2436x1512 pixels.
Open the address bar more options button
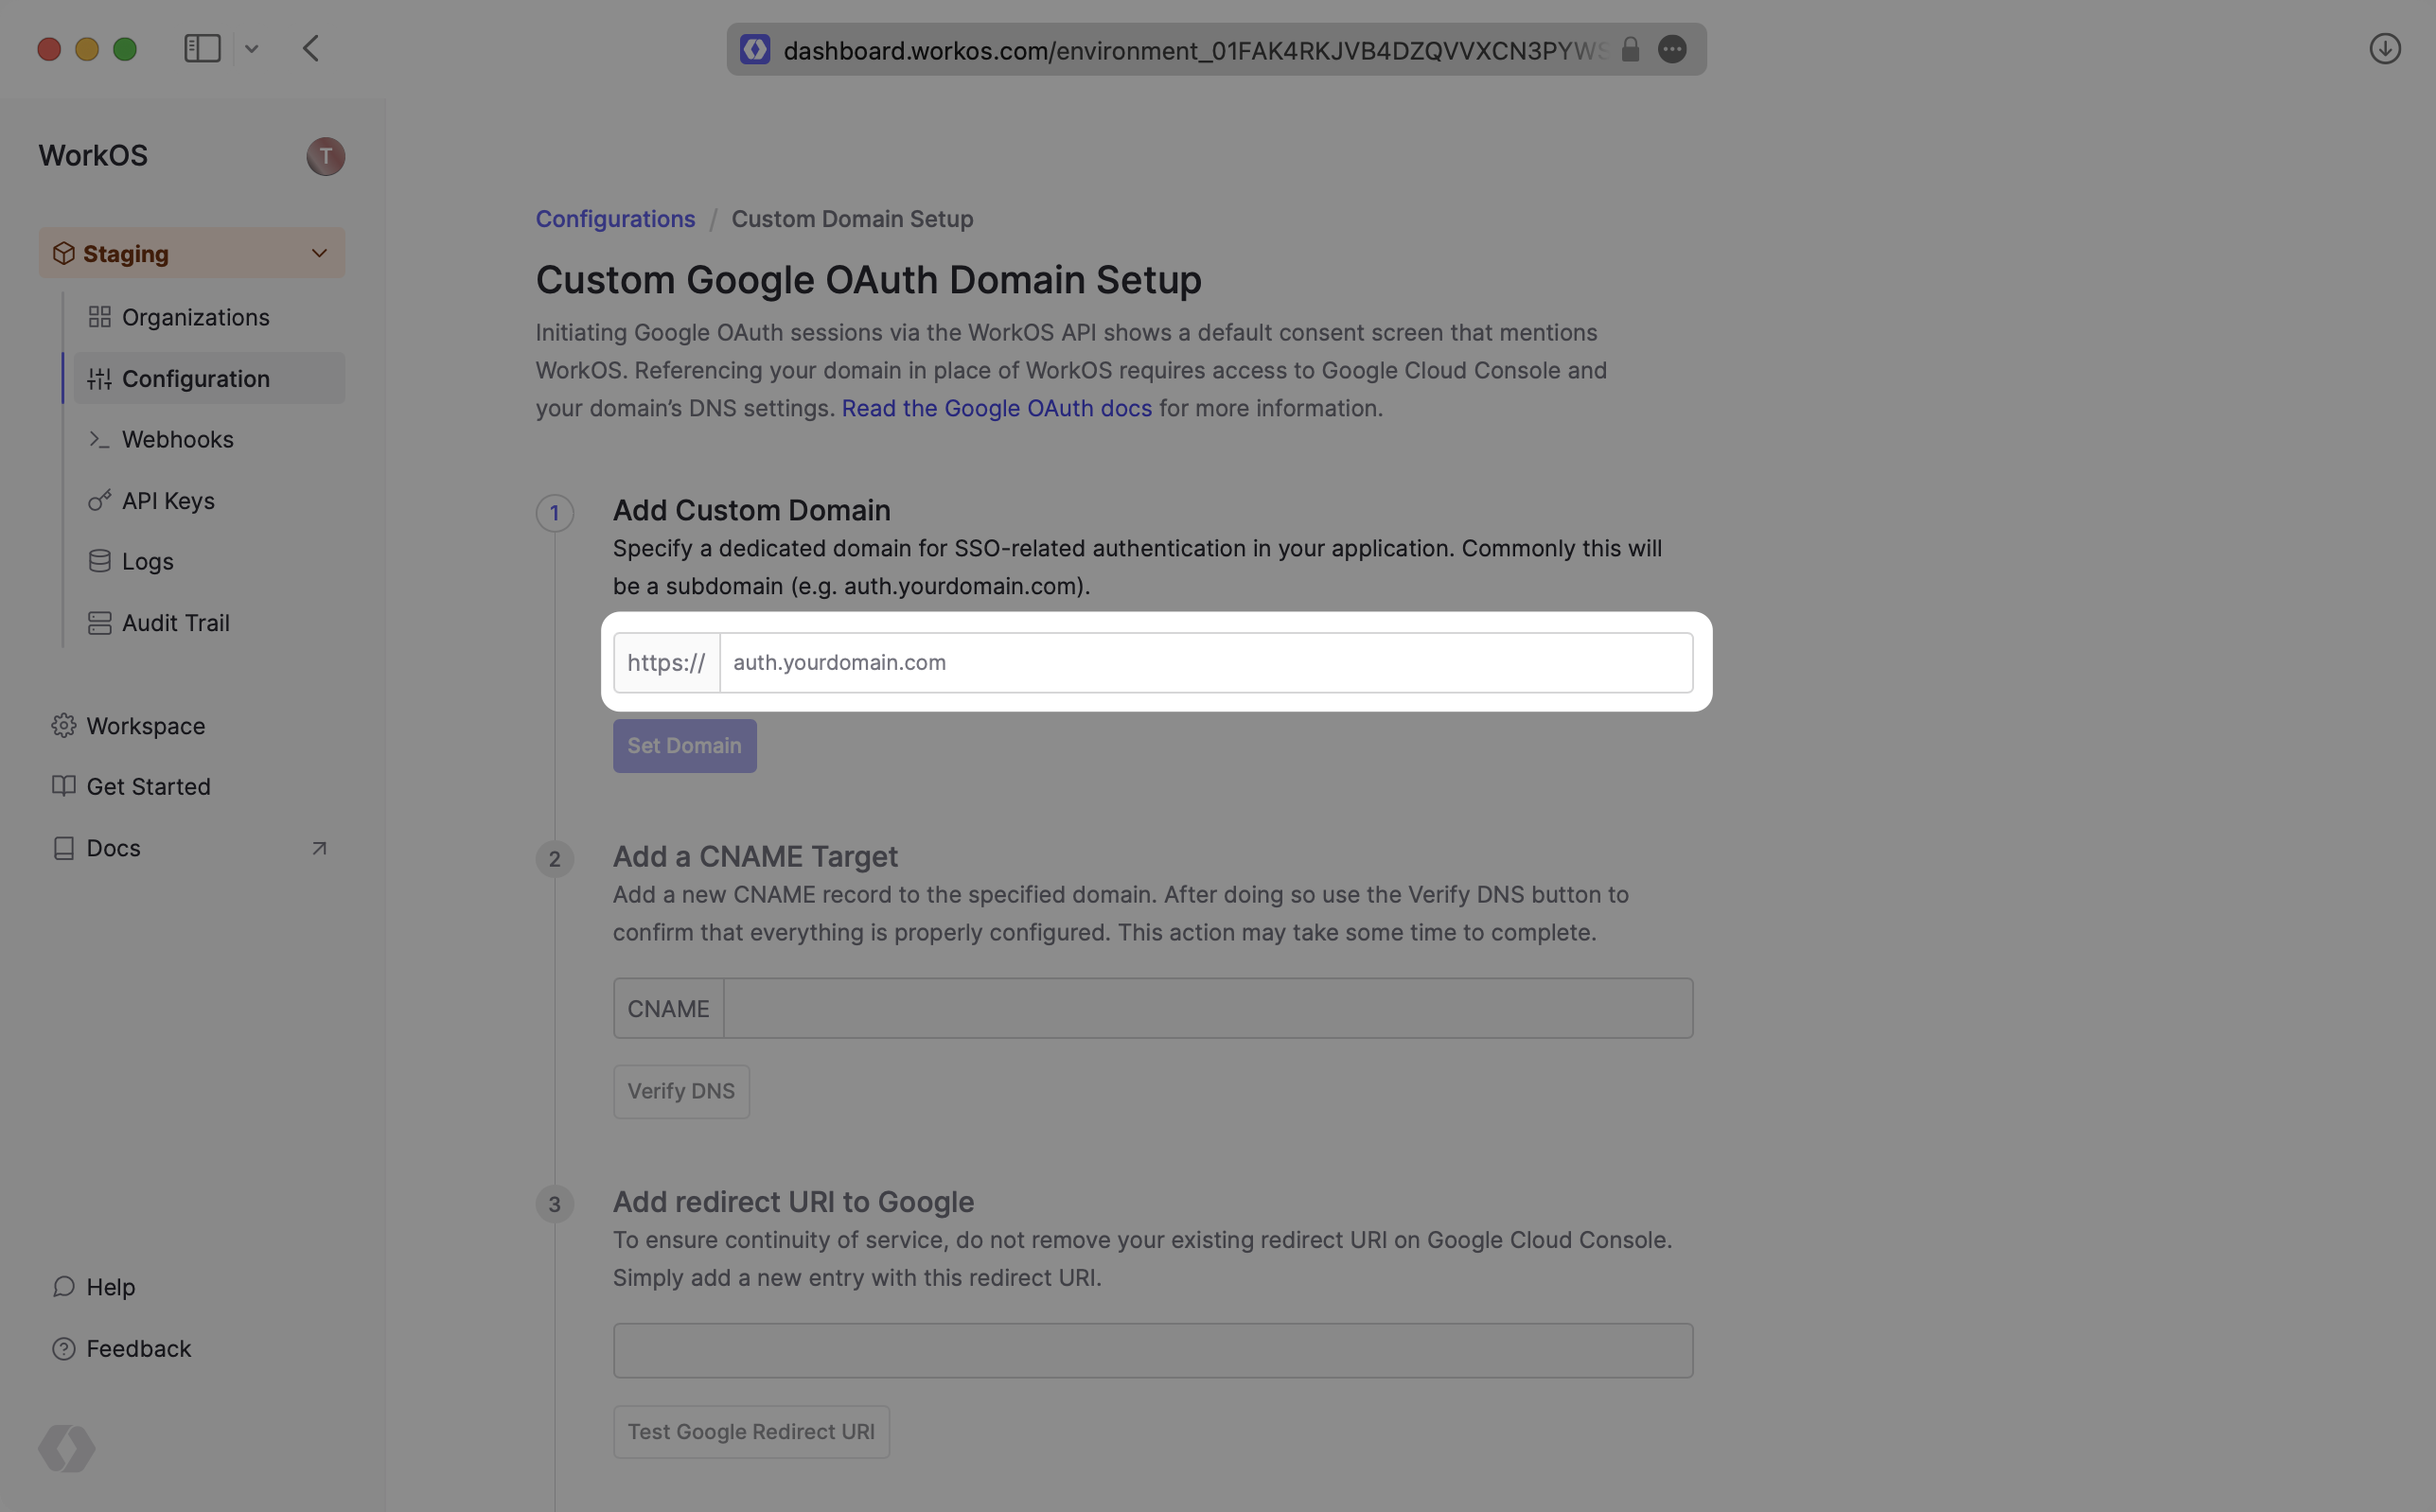click(x=1672, y=49)
